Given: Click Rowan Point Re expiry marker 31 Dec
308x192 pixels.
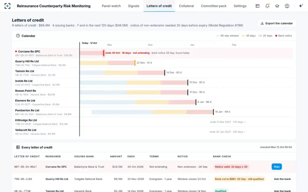Looking at the screenshot, I should tap(188, 92).
